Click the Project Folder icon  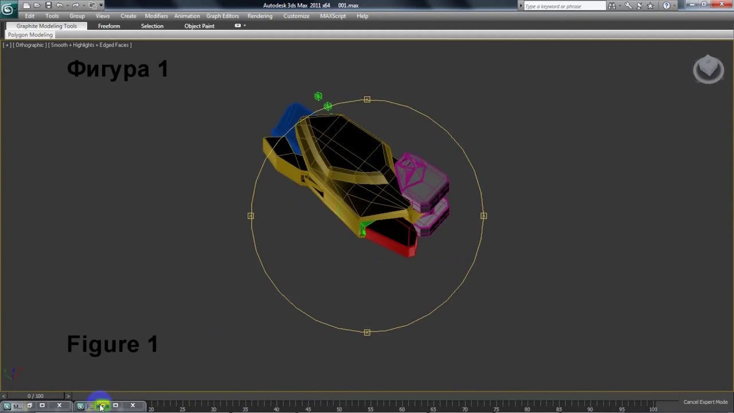[x=92, y=5]
